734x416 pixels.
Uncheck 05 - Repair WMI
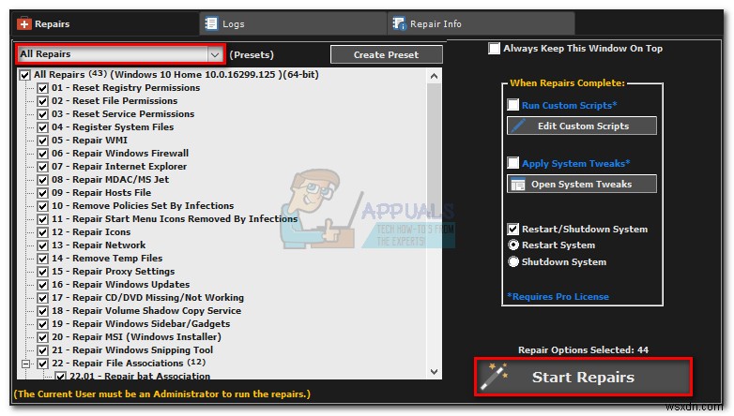pyautogui.click(x=42, y=141)
